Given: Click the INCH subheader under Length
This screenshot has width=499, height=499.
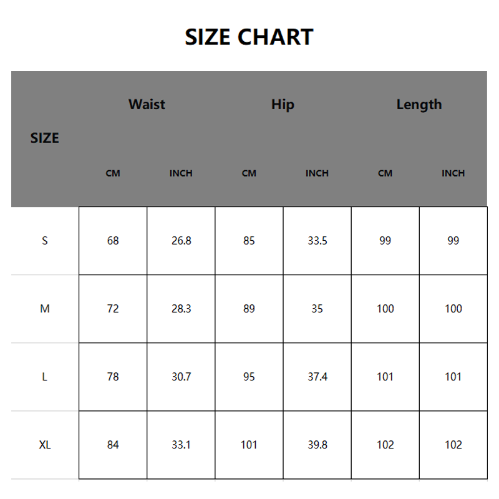Looking at the screenshot, I should (453, 173).
